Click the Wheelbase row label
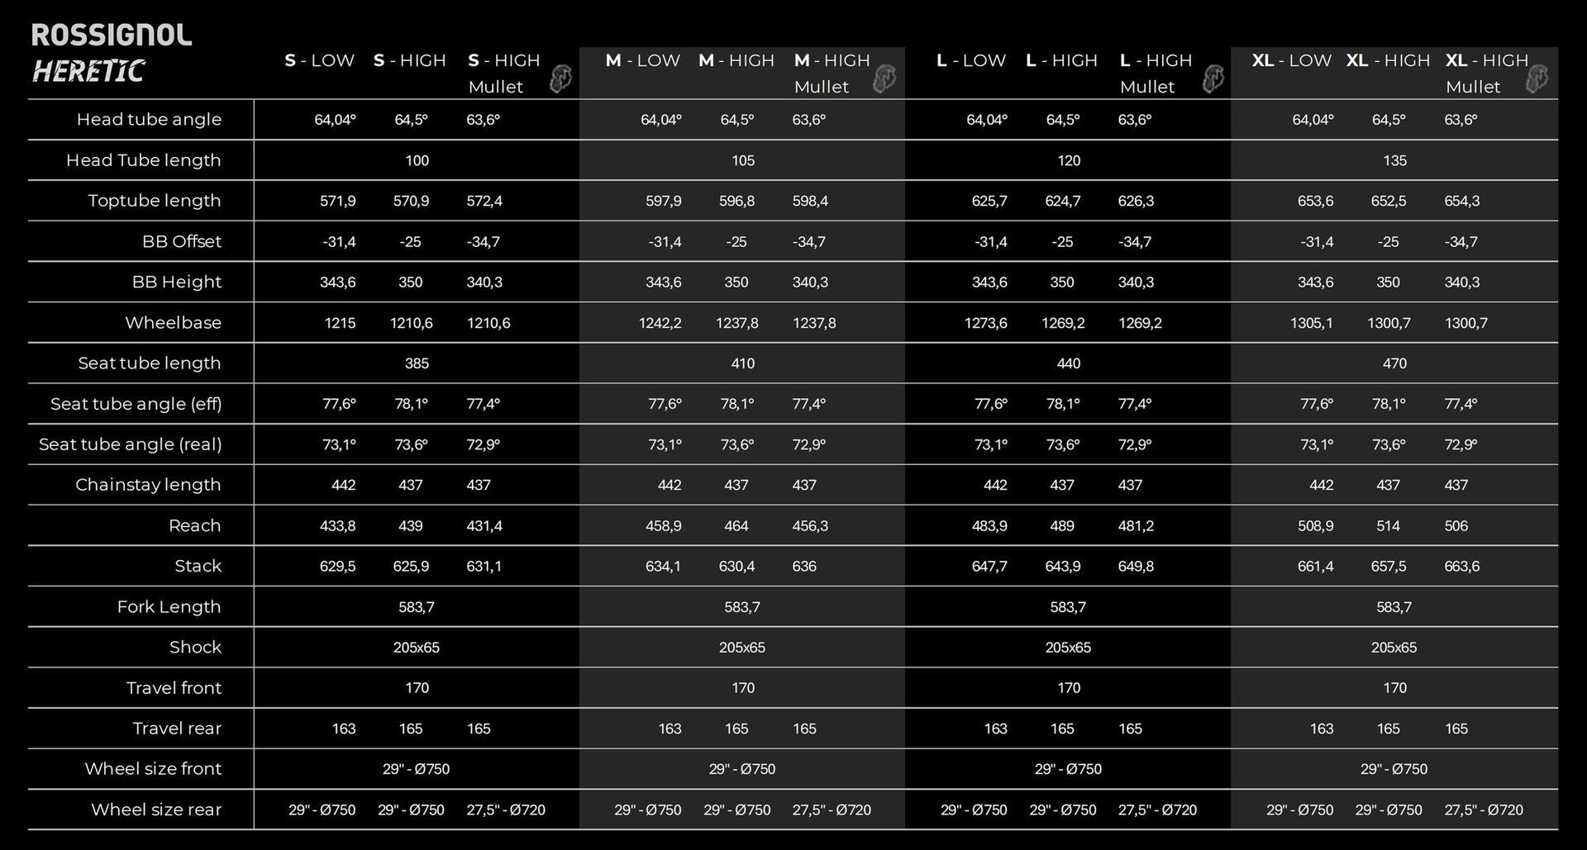The image size is (1587, 850). coord(174,322)
